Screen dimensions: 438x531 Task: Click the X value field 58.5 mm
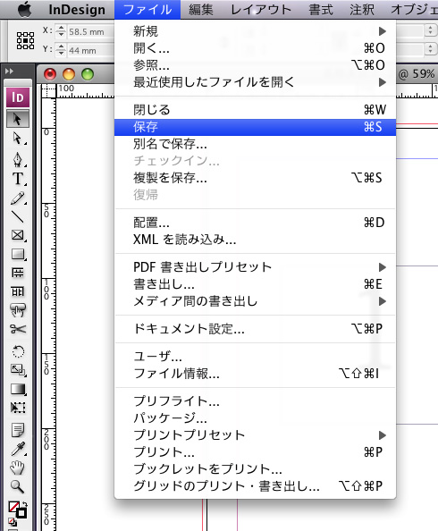click(90, 32)
